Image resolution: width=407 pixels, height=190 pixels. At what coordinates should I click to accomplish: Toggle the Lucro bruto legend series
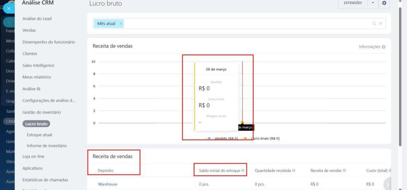(260, 138)
